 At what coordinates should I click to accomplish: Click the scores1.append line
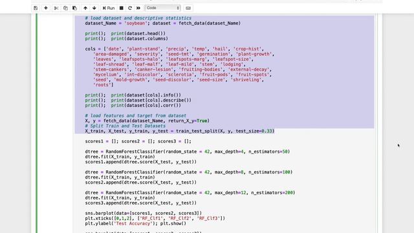tap(141, 162)
